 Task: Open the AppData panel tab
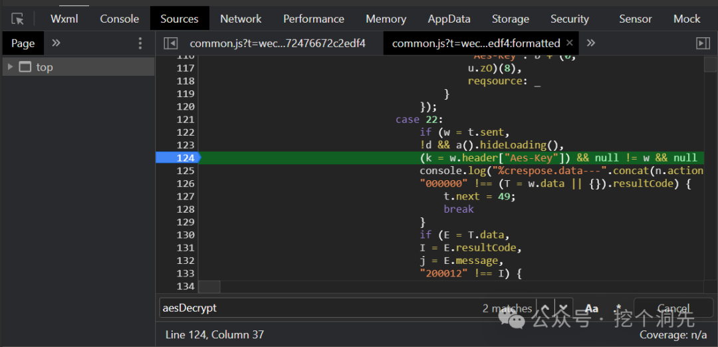tap(449, 19)
